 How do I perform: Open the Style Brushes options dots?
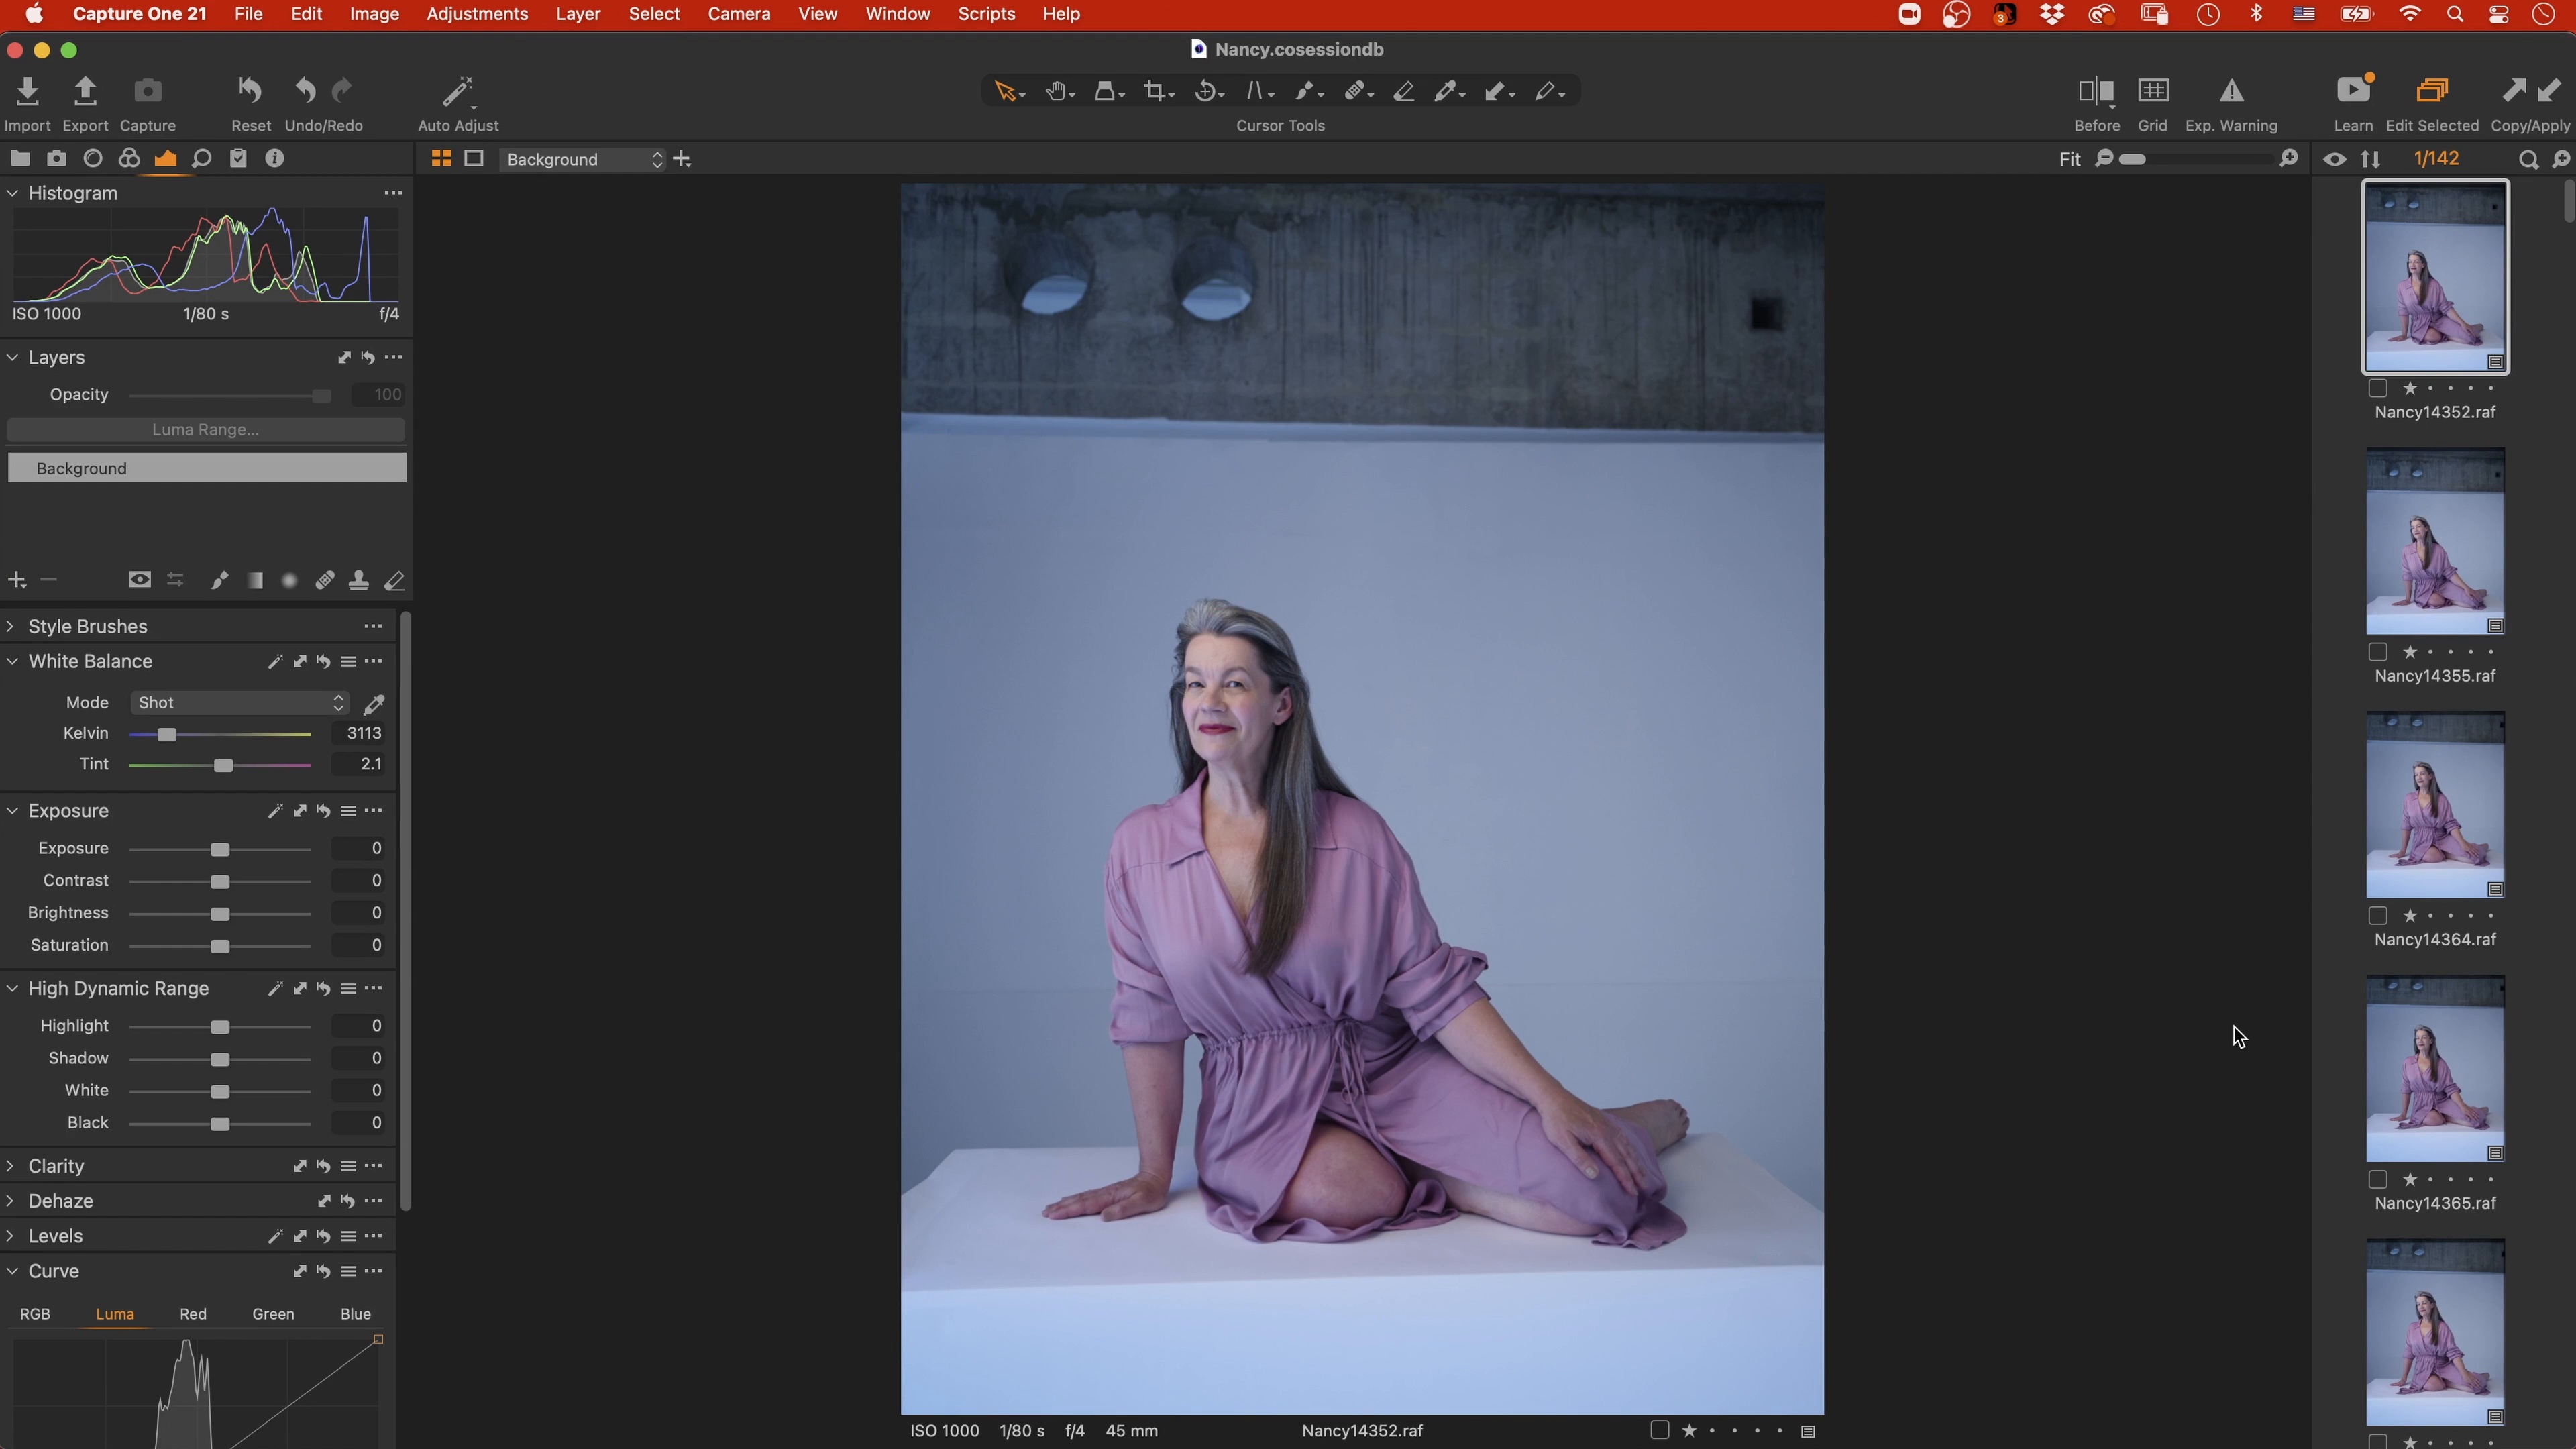[373, 626]
